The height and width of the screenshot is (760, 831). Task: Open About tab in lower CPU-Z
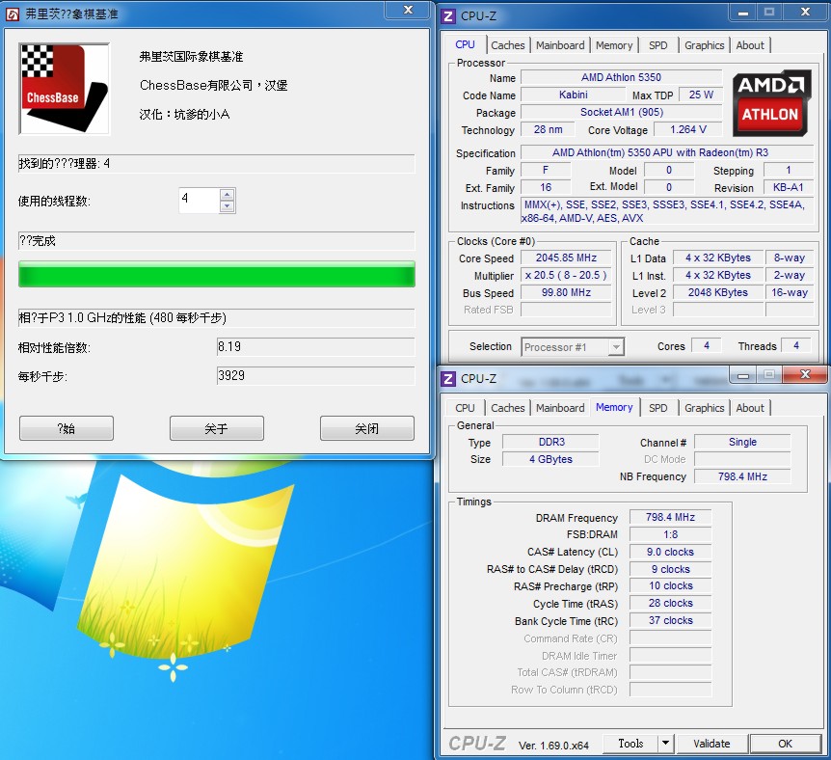coord(750,408)
